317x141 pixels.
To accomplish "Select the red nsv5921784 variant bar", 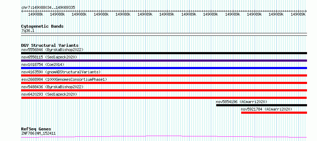I will (x=274, y=113).
